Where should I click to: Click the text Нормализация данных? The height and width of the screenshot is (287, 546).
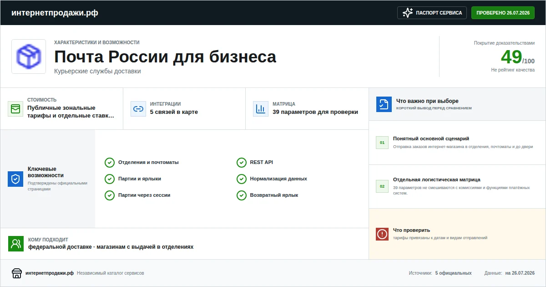(x=278, y=179)
